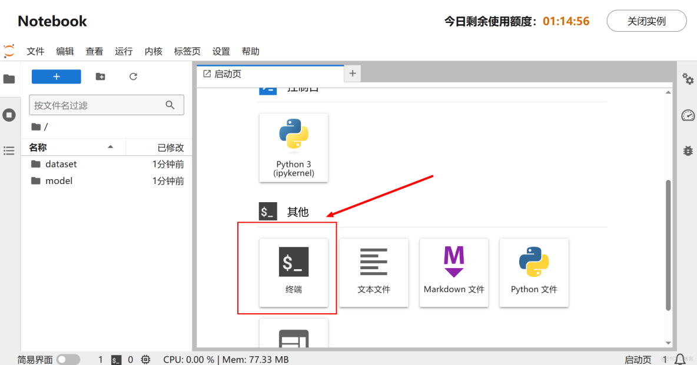697x365 pixels.
Task: Open the 文件 menu
Action: pos(35,51)
